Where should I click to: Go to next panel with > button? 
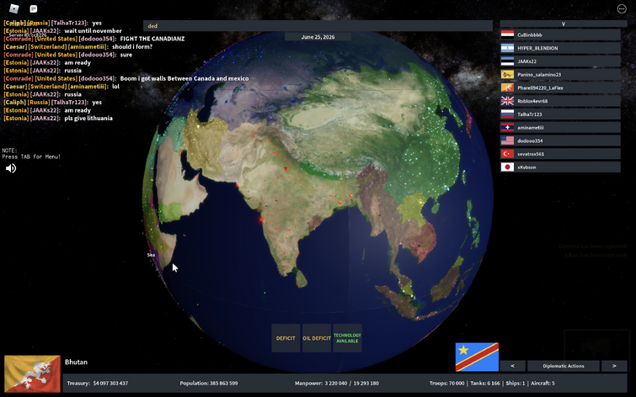(614, 366)
